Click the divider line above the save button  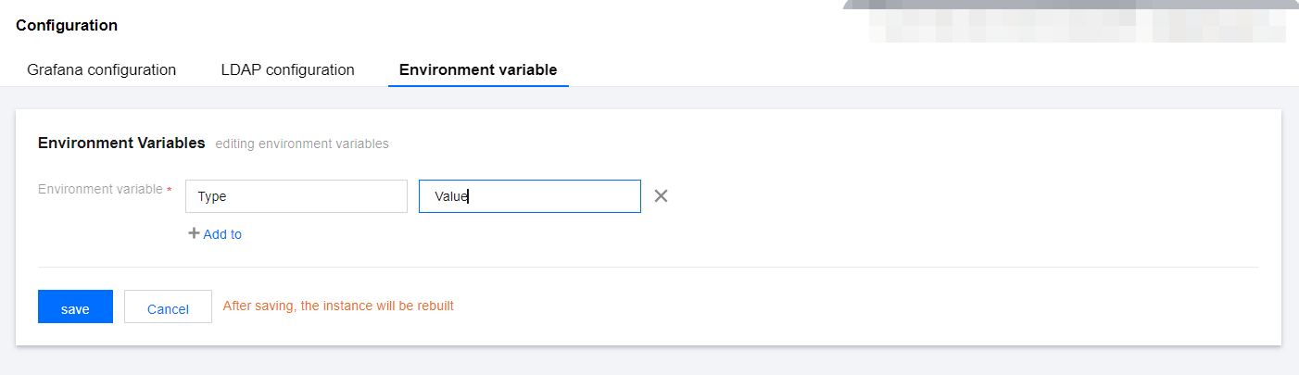click(649, 268)
